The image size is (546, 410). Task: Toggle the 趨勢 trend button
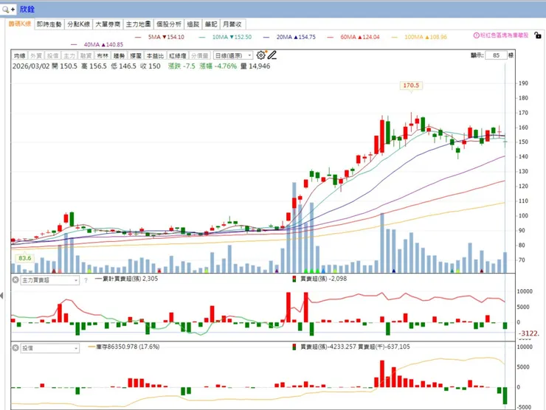119,56
